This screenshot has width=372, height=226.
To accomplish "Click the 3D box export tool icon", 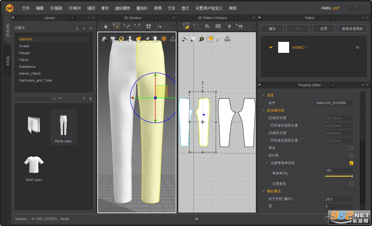I will click(159, 27).
